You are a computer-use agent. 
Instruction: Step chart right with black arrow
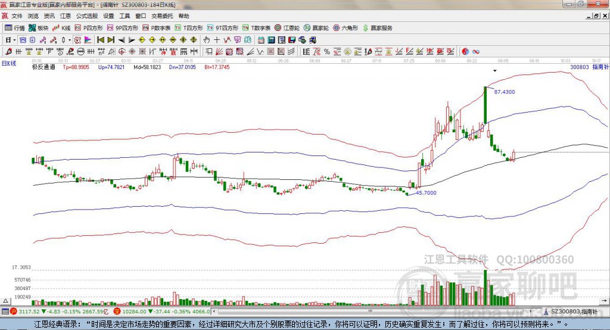[x=132, y=40]
